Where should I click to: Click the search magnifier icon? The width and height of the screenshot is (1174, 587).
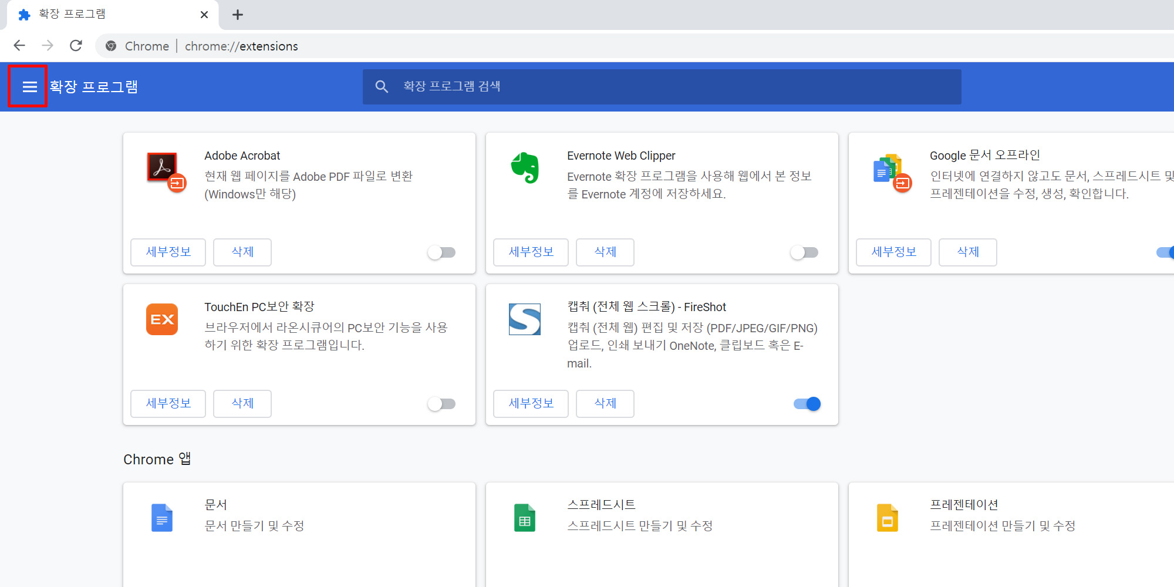[x=382, y=87]
